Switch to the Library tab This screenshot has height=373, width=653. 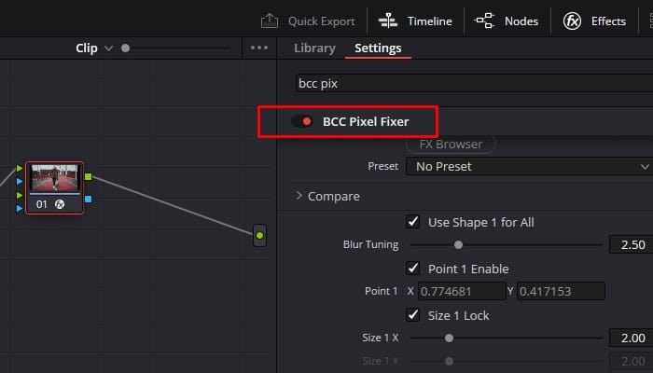click(314, 48)
